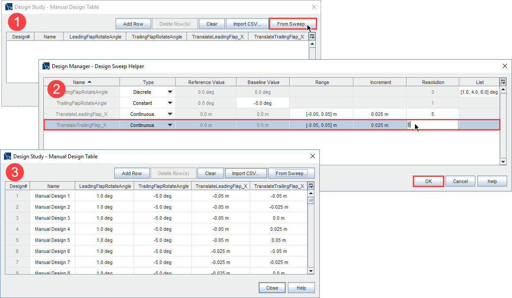Click column config icon in top design table
The width and height of the screenshot is (512, 298).
312,36
